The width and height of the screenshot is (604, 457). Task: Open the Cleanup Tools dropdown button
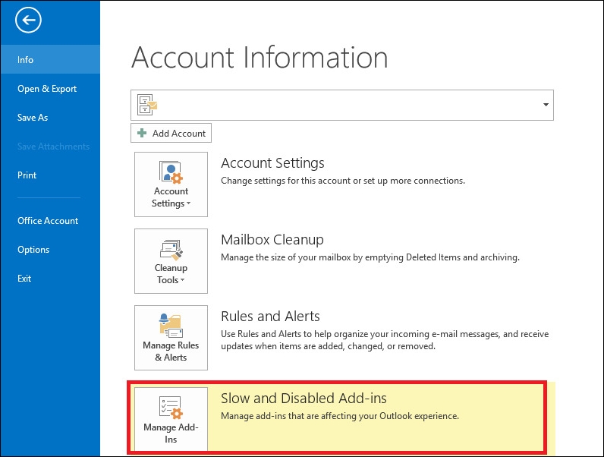pos(171,261)
